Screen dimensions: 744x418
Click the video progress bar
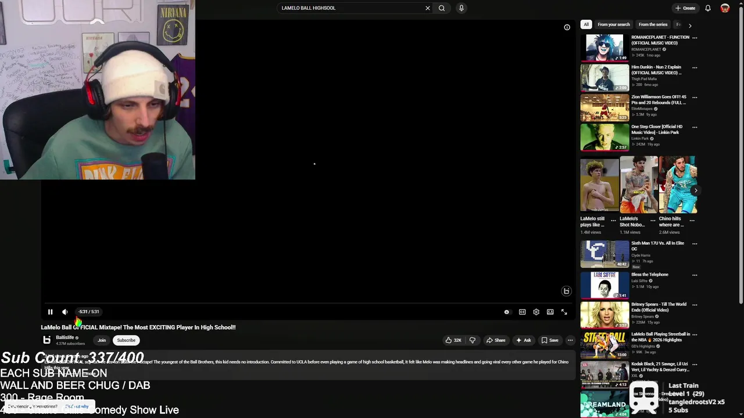pos(308,303)
